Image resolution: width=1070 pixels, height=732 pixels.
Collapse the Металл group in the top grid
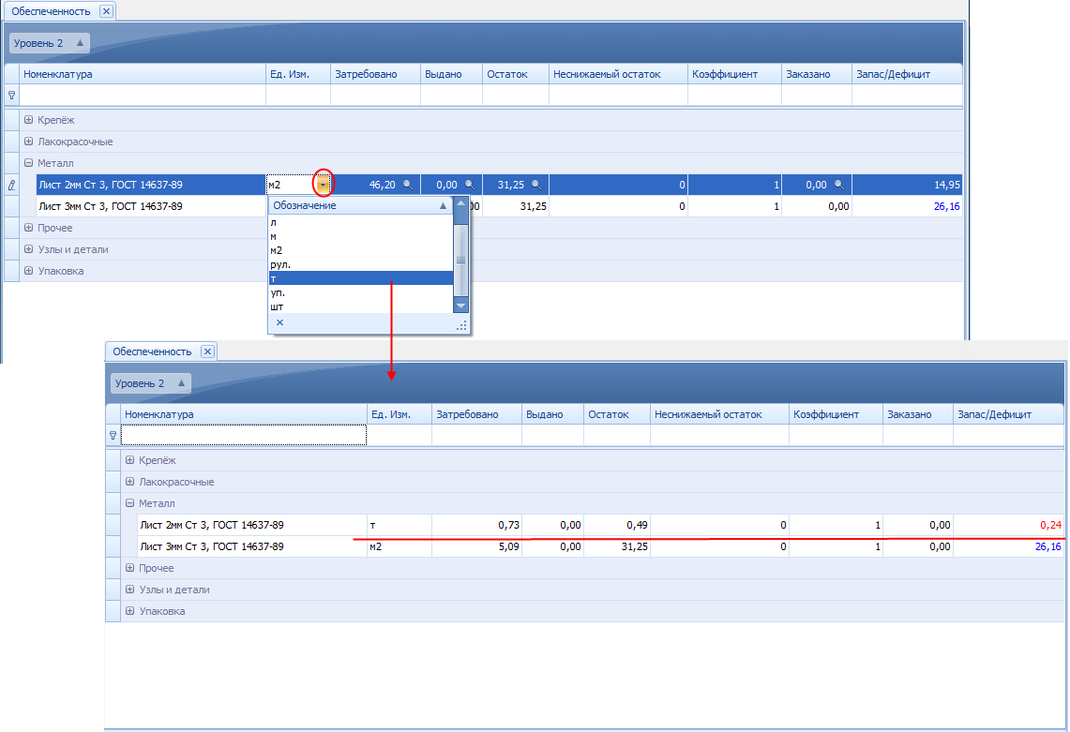pyautogui.click(x=29, y=163)
